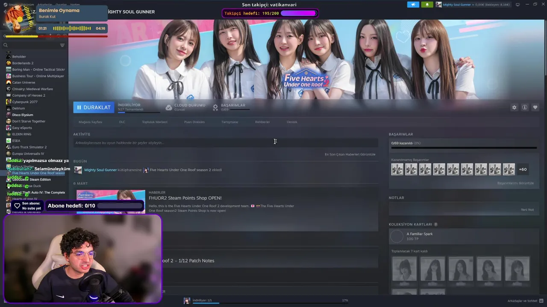Open the 1/12 Patch Notes news item
The image size is (547, 307).
(x=188, y=261)
